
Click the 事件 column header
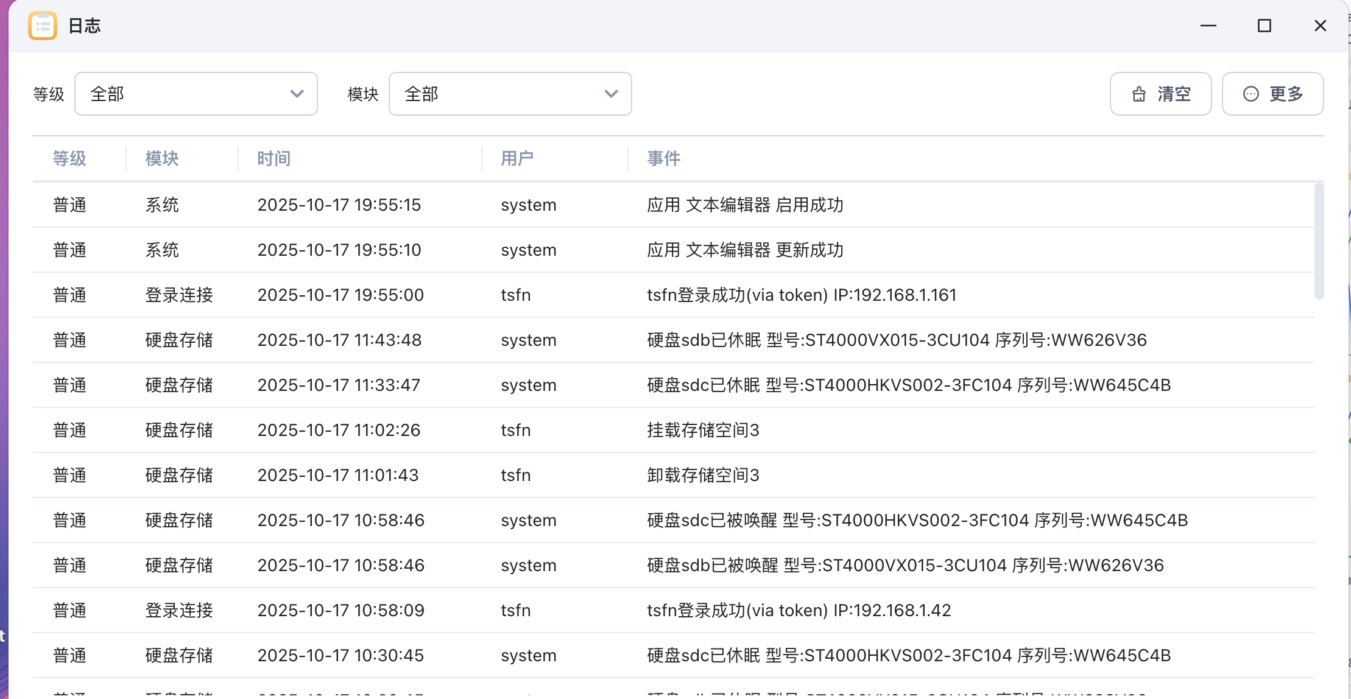point(663,158)
